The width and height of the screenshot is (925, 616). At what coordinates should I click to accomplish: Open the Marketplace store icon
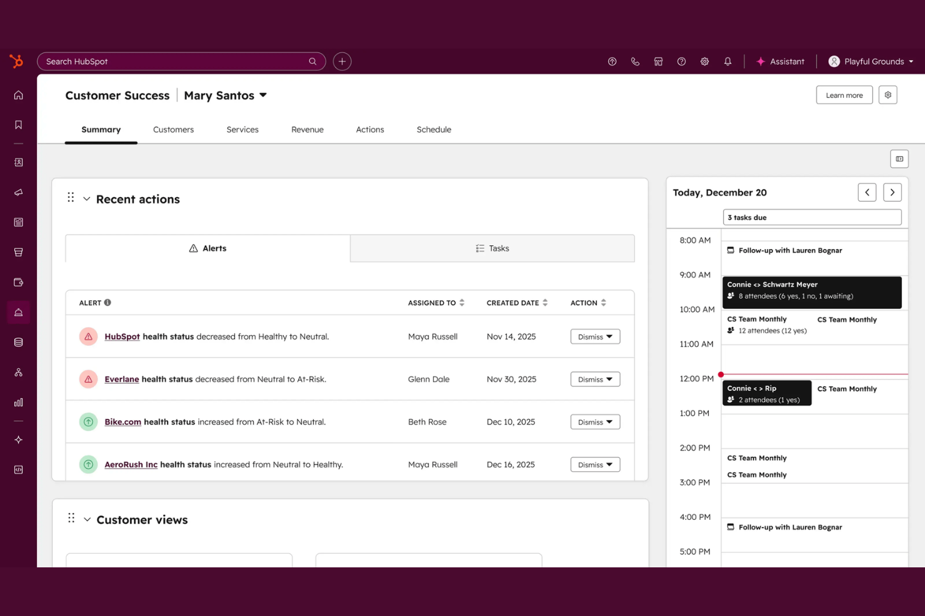658,61
